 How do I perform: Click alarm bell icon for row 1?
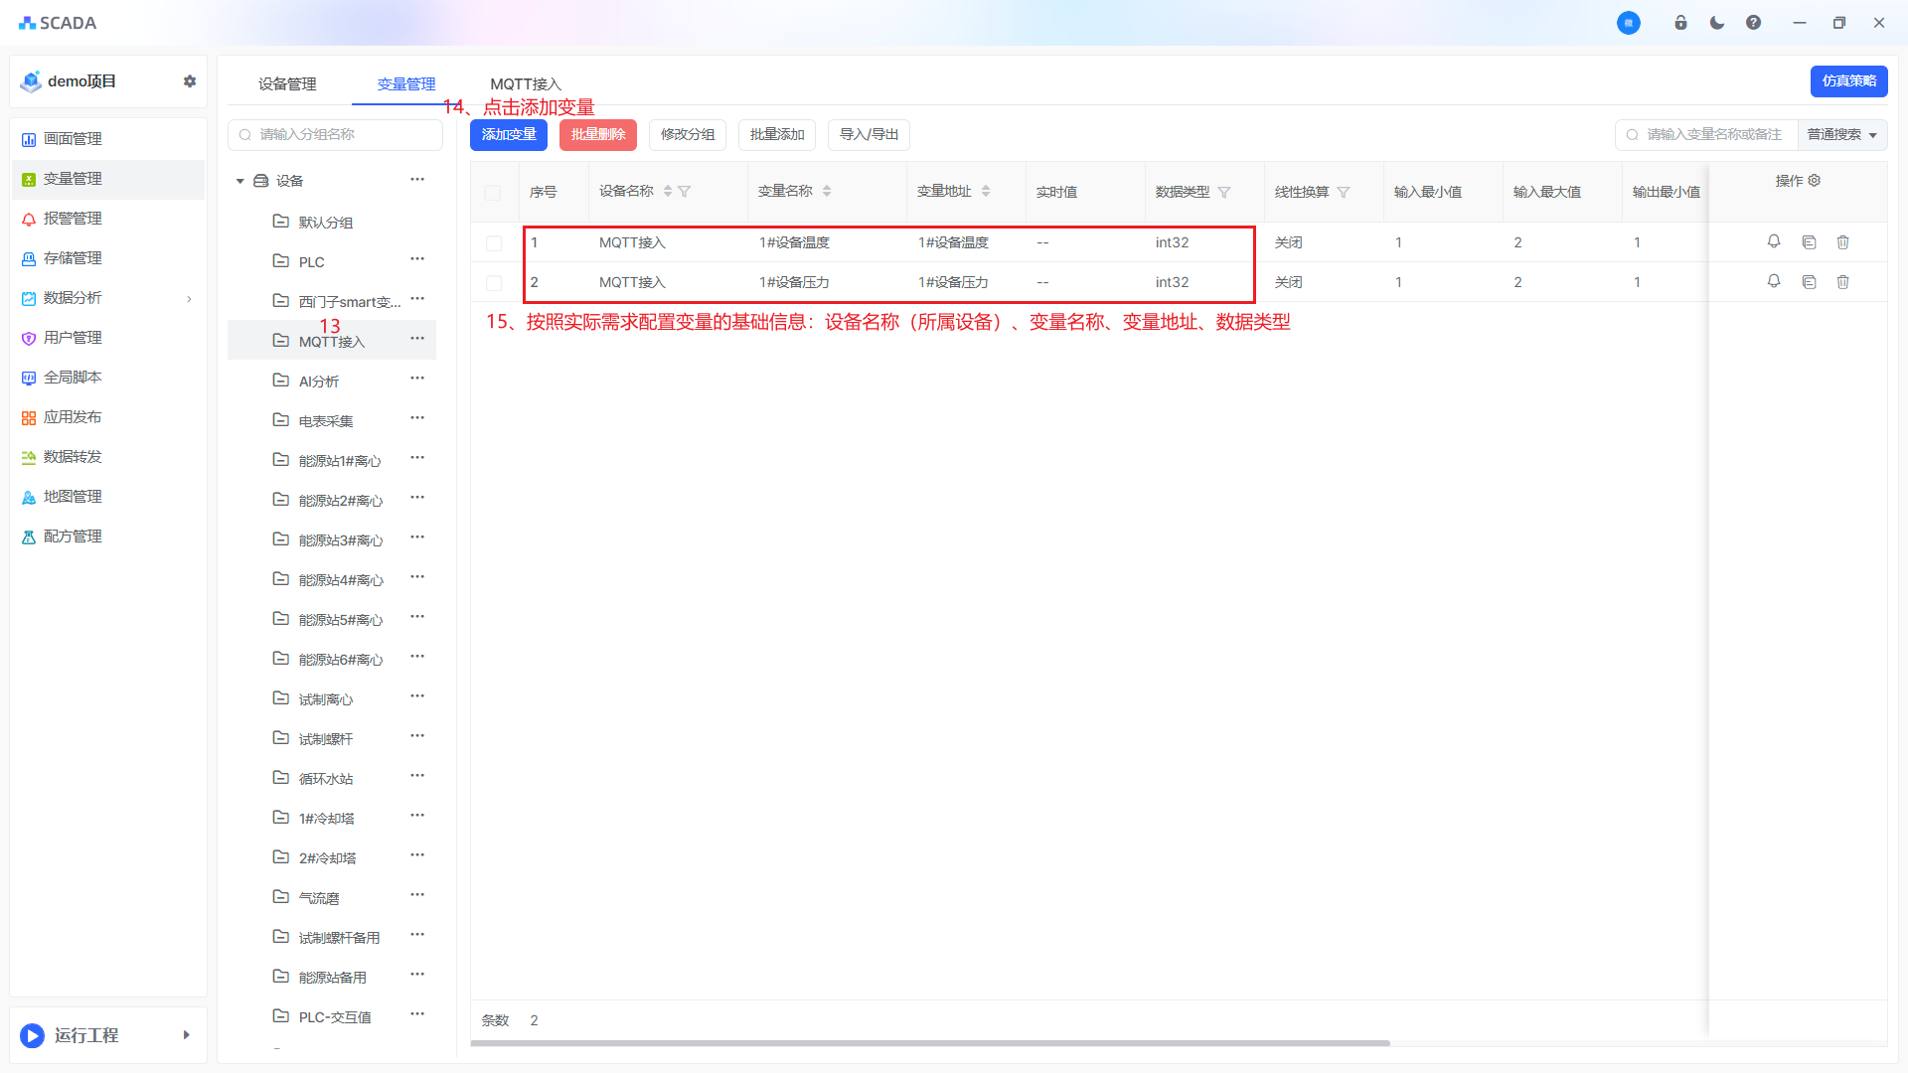coord(1774,241)
